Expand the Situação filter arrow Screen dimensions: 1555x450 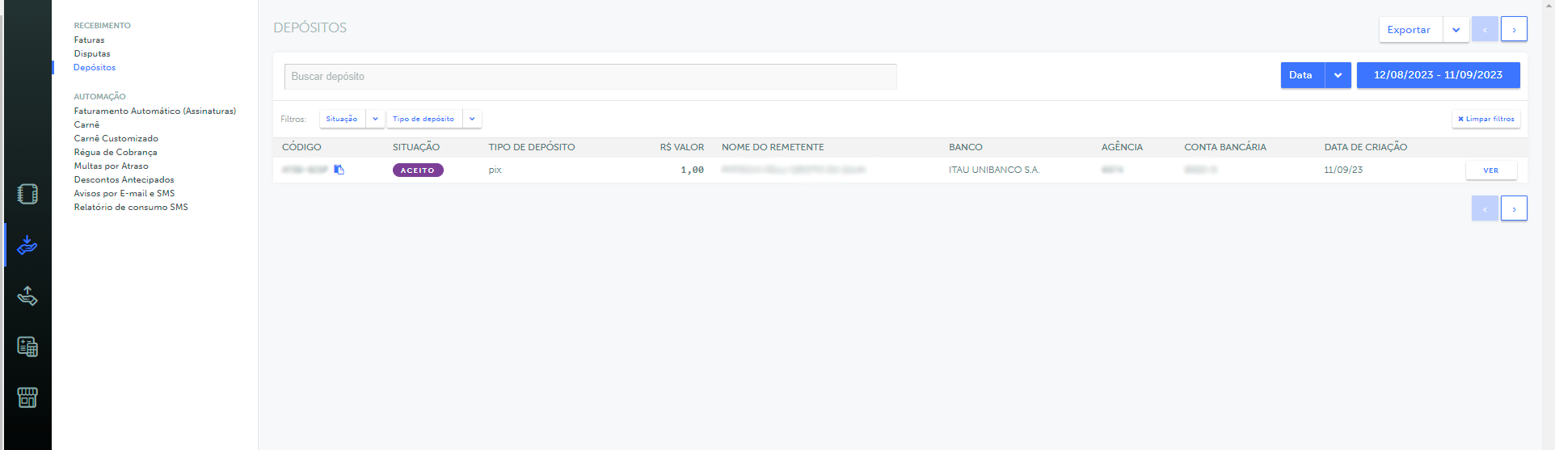(x=376, y=119)
